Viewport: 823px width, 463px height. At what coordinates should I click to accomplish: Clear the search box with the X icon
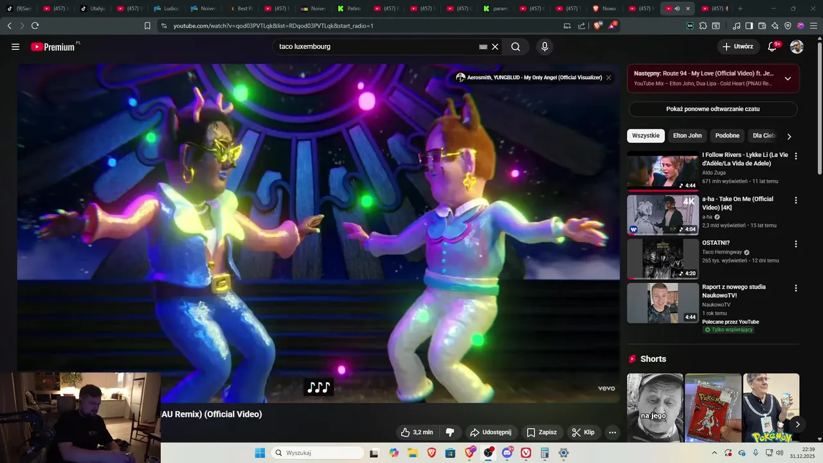click(x=495, y=47)
